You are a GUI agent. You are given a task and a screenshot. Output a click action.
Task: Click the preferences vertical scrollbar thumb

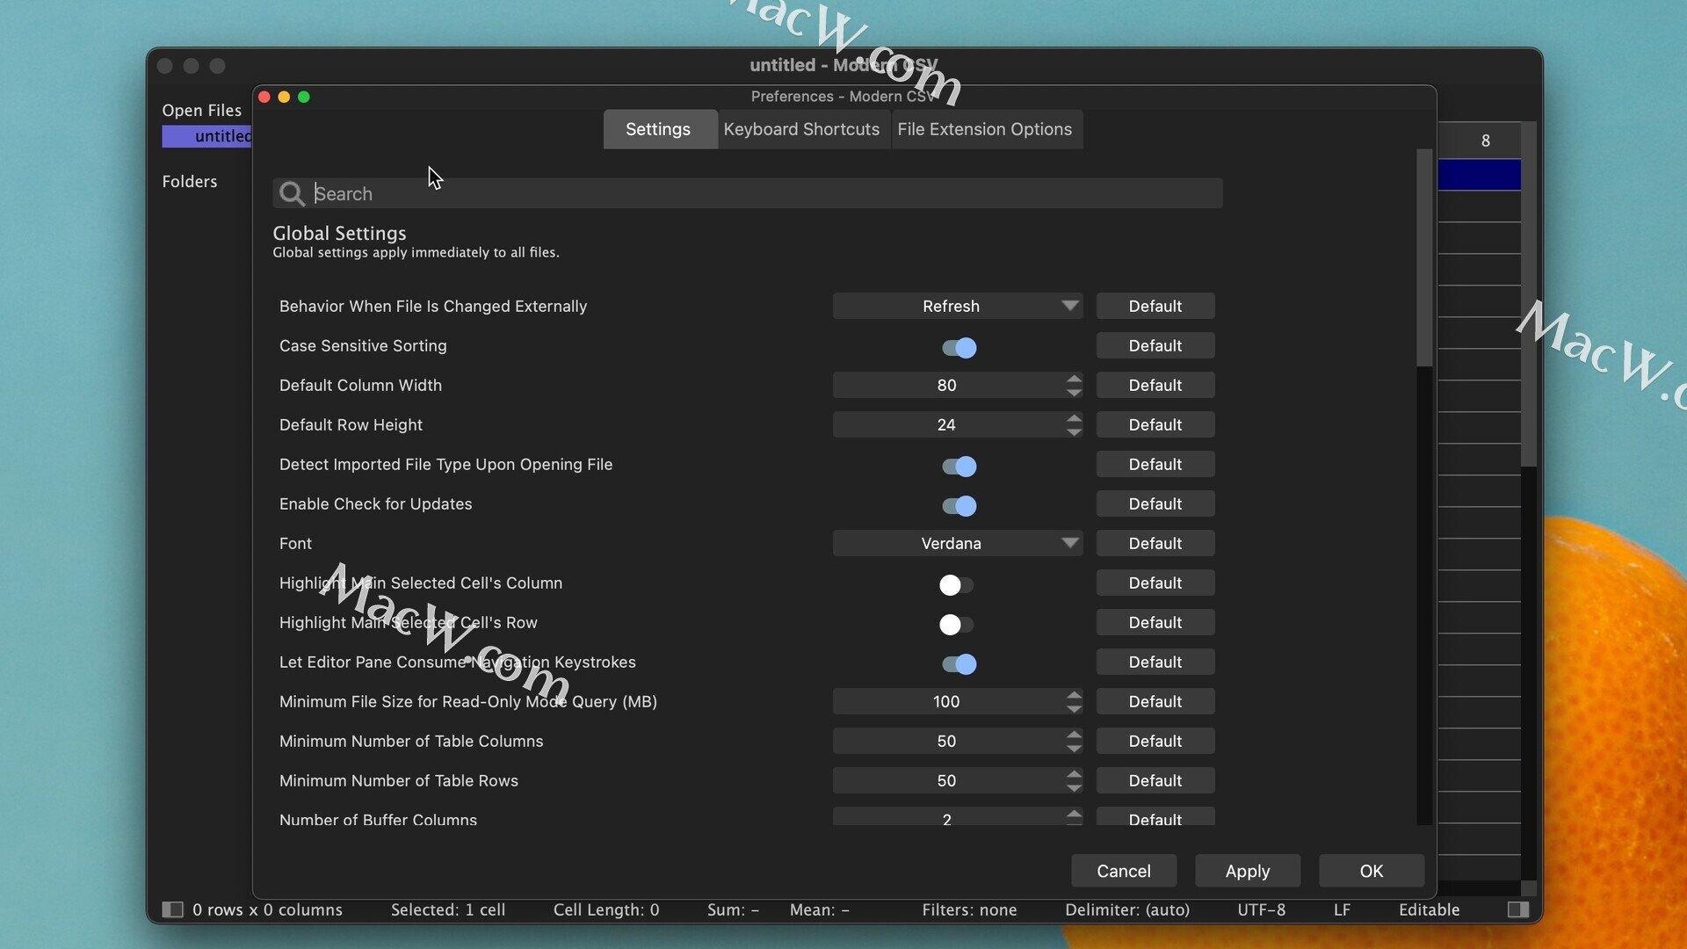point(1424,257)
